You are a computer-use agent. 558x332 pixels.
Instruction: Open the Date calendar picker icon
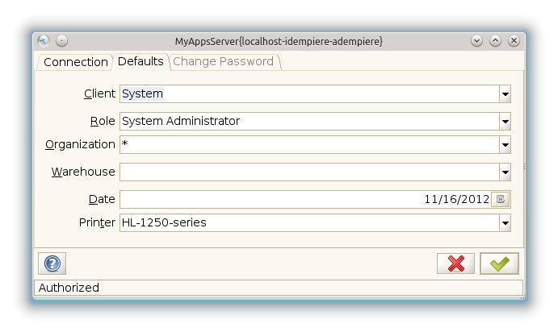tap(501, 199)
